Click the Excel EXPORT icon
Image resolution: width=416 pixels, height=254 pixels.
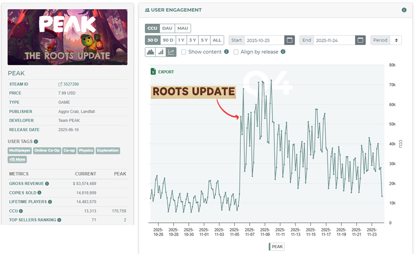point(153,72)
